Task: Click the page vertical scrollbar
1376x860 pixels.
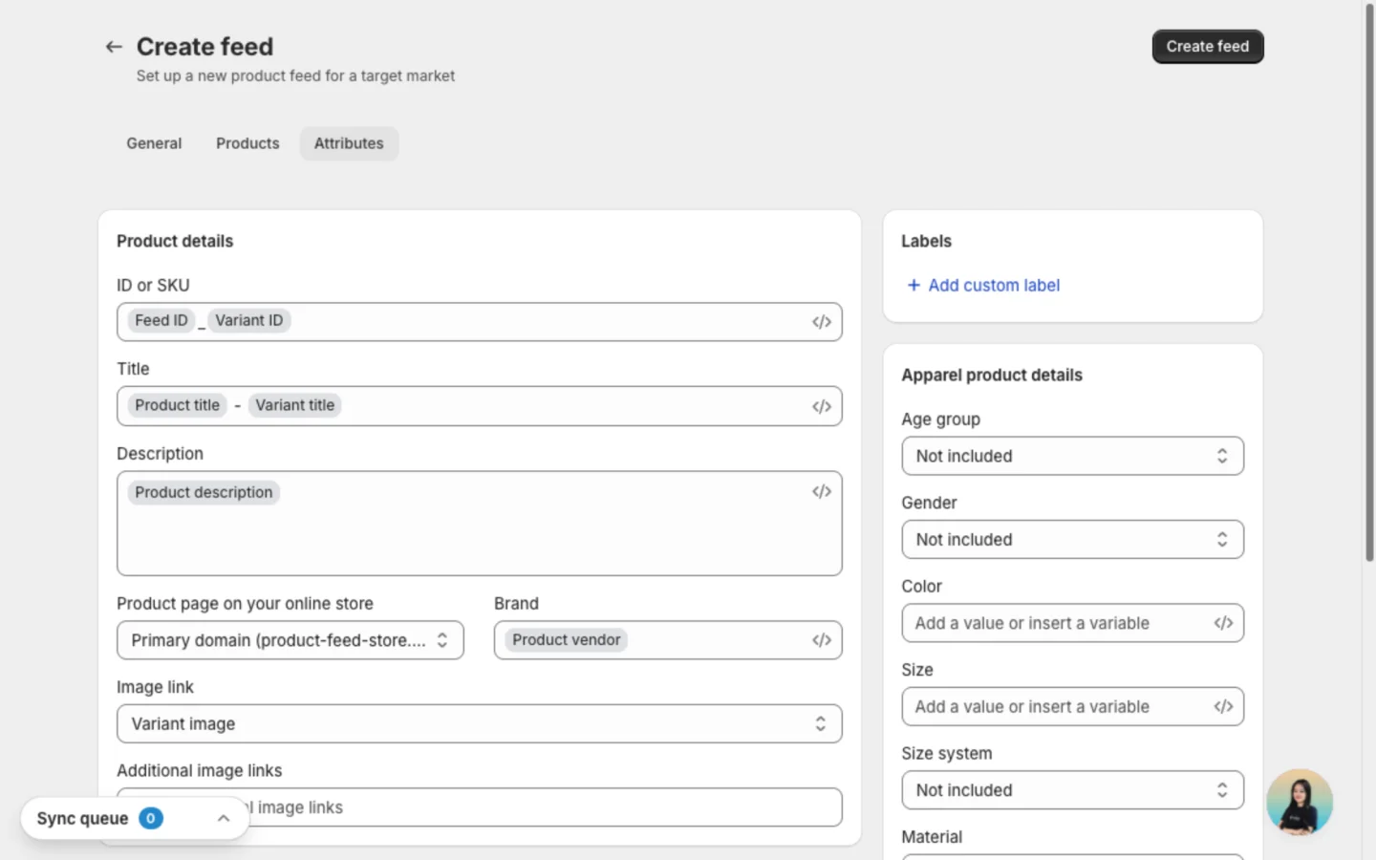Action: tap(1369, 282)
